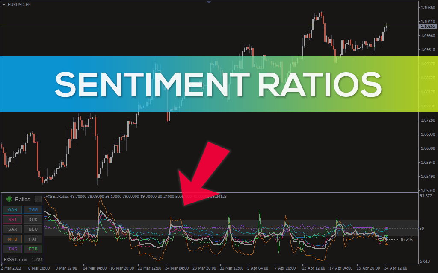Enable the DUK broker ratio
This screenshot has height=273, width=438.
[x=33, y=219]
